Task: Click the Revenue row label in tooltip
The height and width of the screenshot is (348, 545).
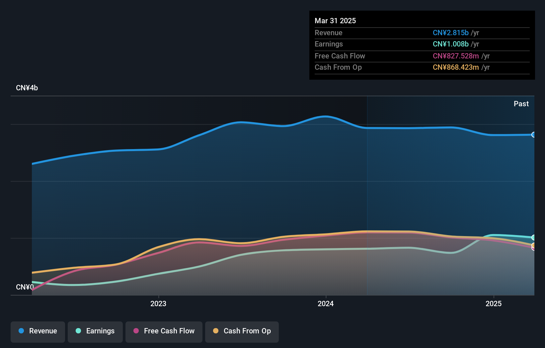Action: click(x=329, y=33)
